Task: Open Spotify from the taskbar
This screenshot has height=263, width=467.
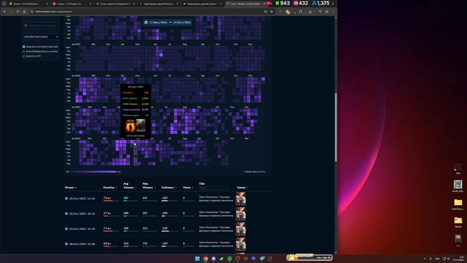Action: 229,259
